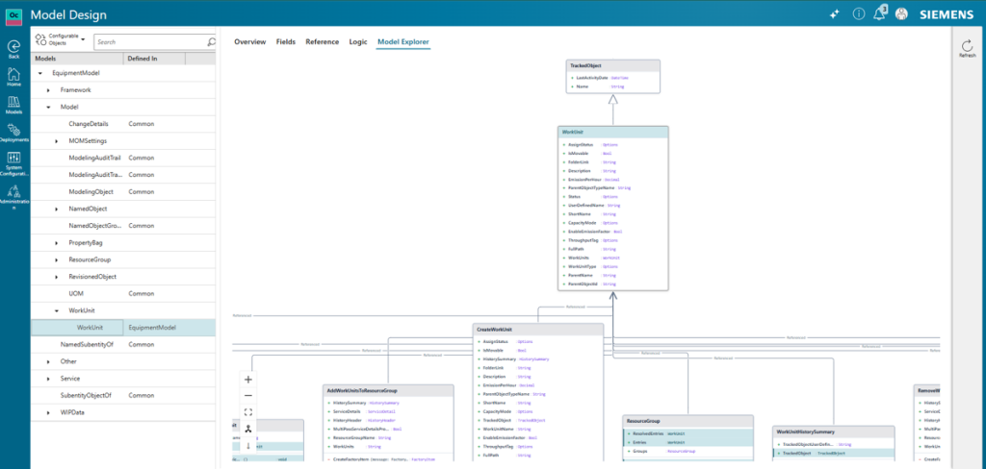Collapse the Model tree node

[48, 108]
